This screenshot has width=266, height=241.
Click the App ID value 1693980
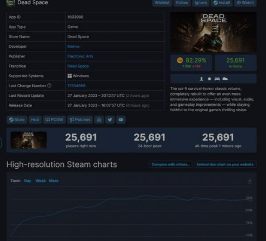[x=75, y=17]
